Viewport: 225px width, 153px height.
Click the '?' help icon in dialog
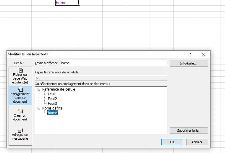pos(190,54)
